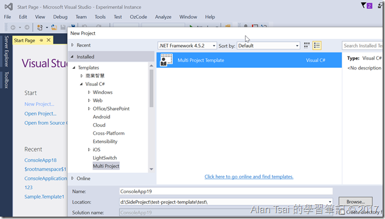Open the New Project icon dropdown arrow
Image resolution: width=385 pixels, height=219 pixels.
(47, 28)
